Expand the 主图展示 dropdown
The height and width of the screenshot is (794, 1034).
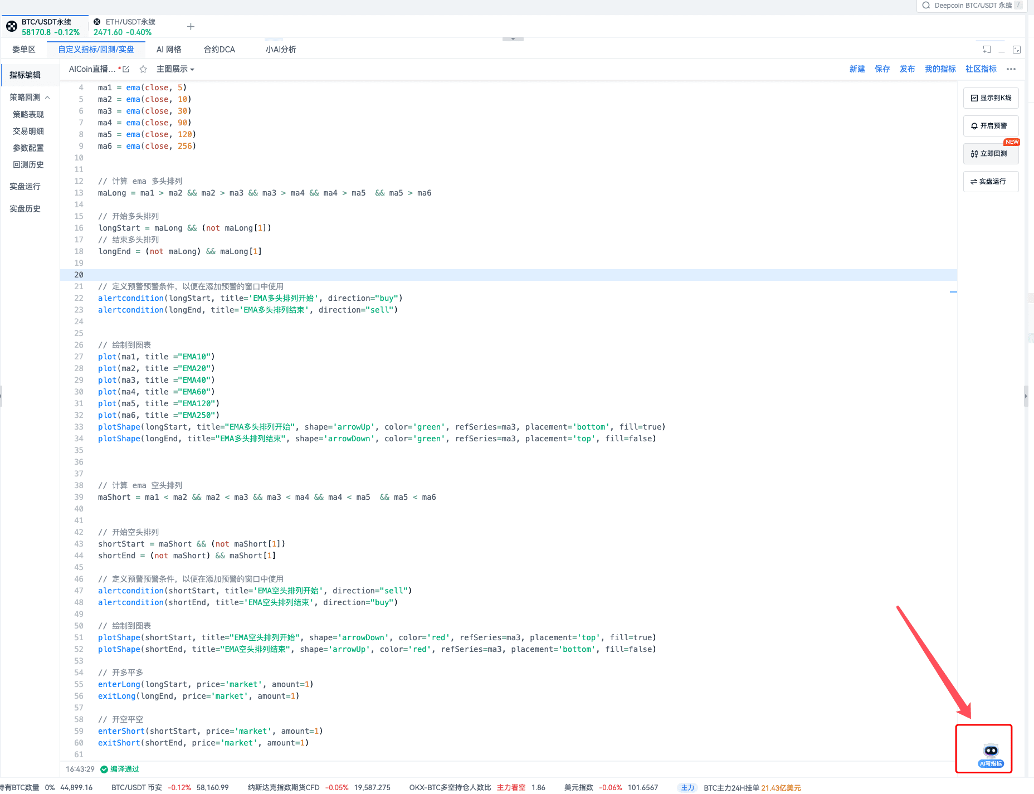(x=175, y=69)
